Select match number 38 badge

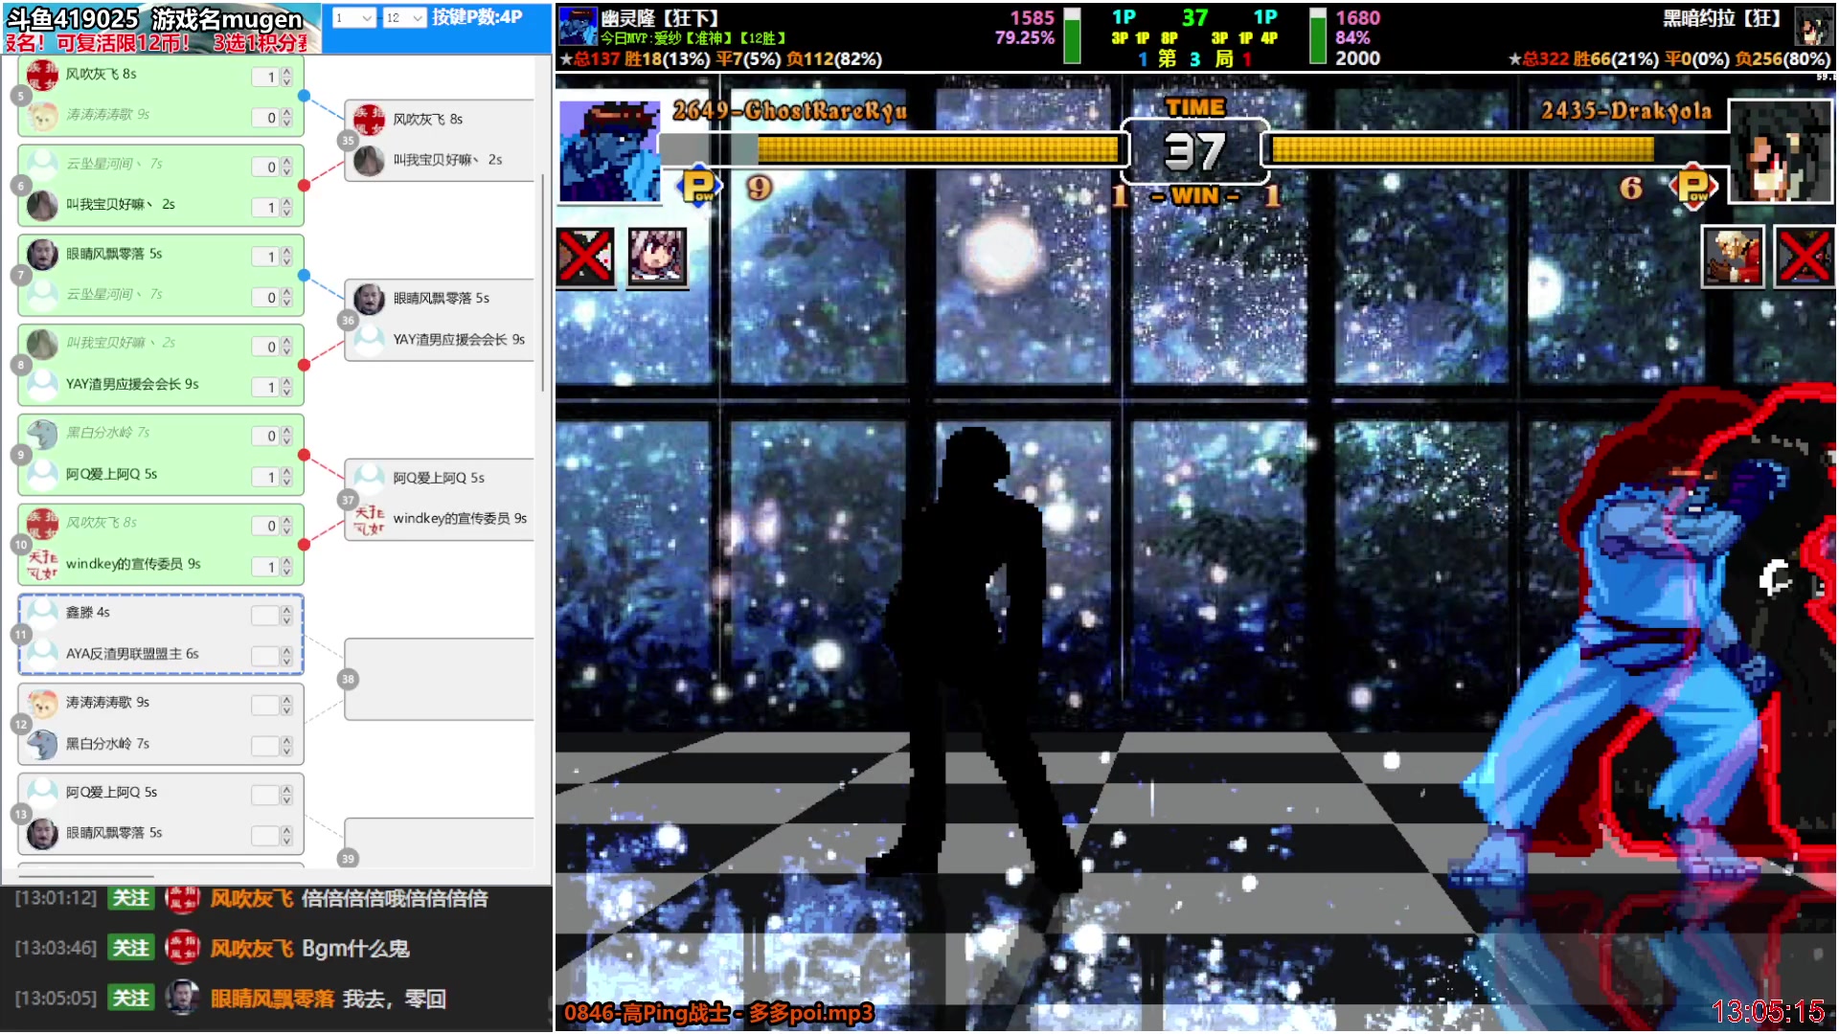pos(348,679)
